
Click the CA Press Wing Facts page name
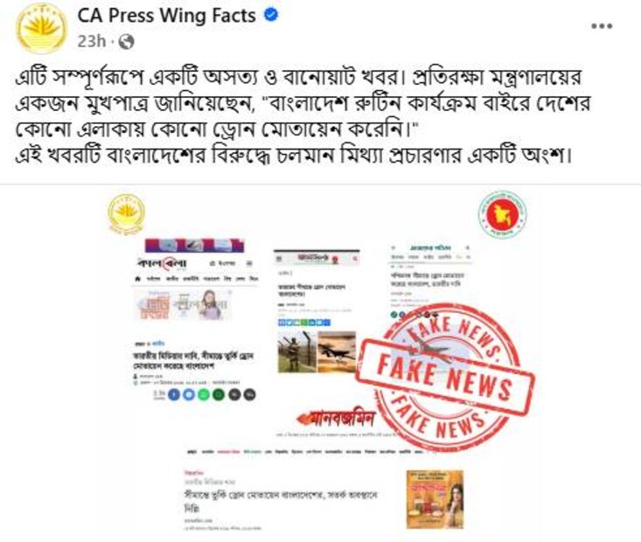coord(166,16)
